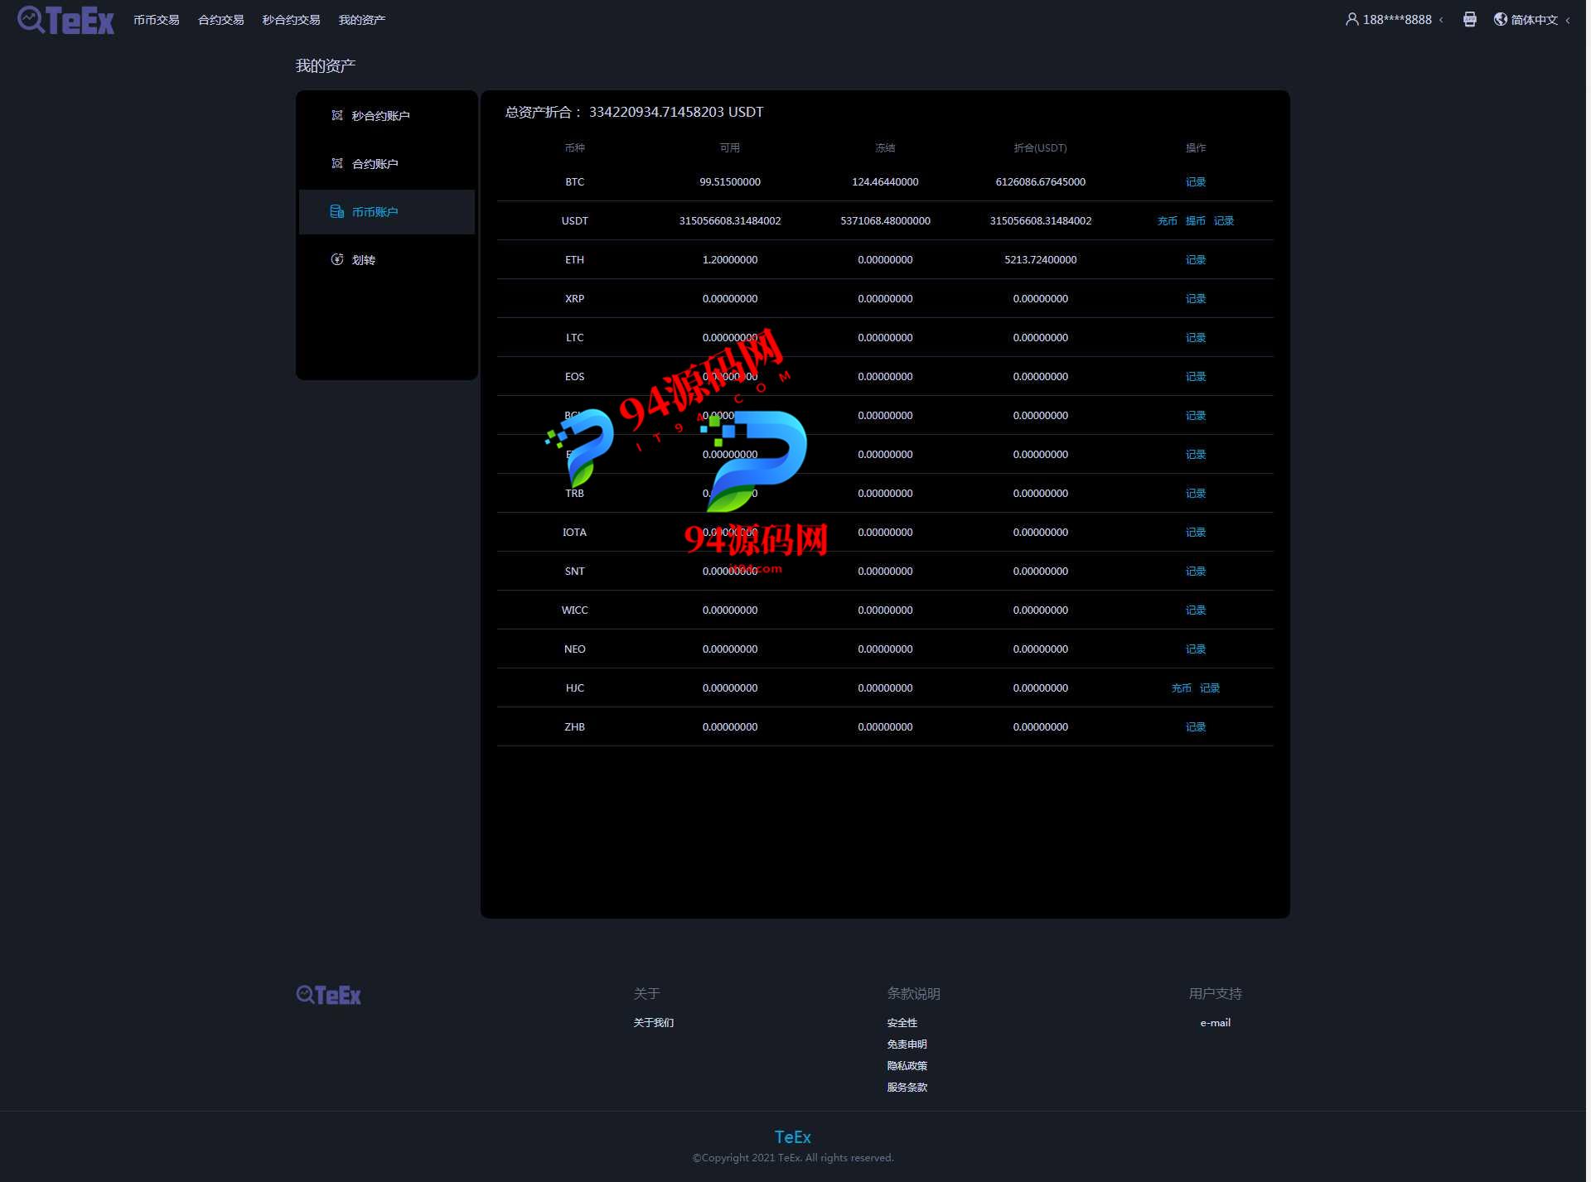Click BTC available 99.51500000
This screenshot has width=1591, height=1182.
pyautogui.click(x=730, y=182)
